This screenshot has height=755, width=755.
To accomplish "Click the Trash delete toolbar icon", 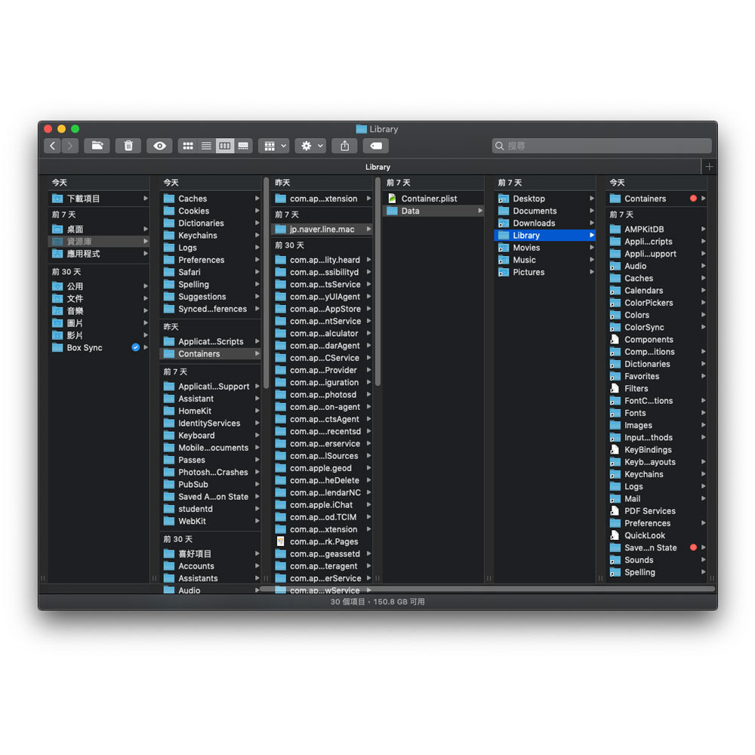I will tap(128, 146).
